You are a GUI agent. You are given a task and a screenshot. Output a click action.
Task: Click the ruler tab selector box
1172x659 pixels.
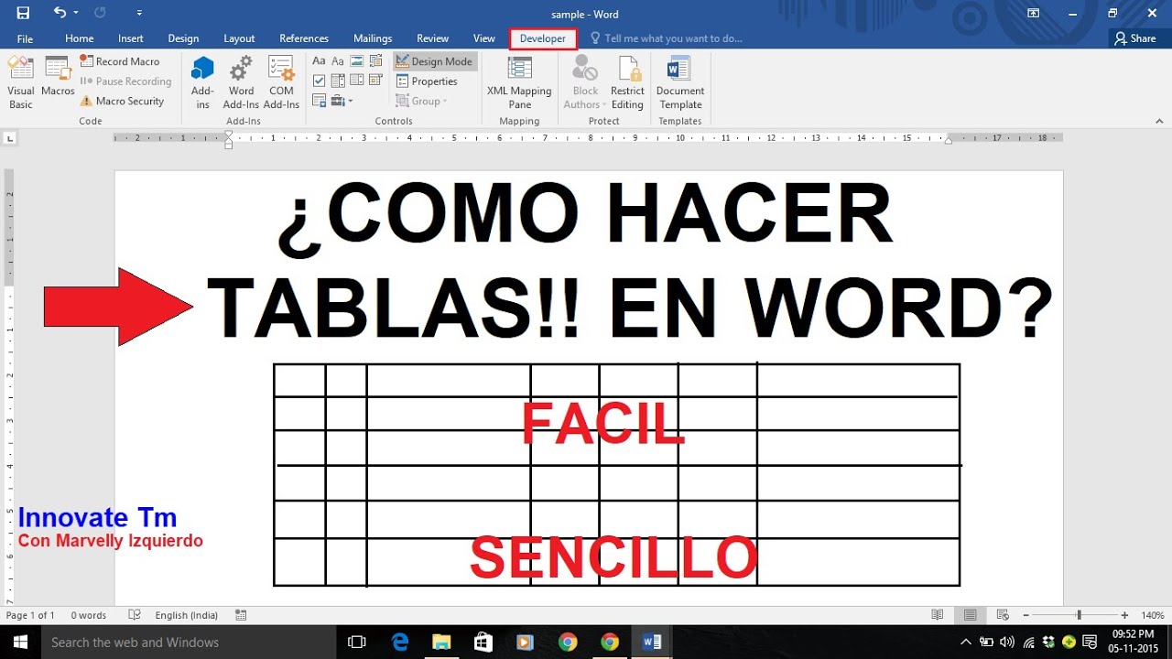pos(10,138)
